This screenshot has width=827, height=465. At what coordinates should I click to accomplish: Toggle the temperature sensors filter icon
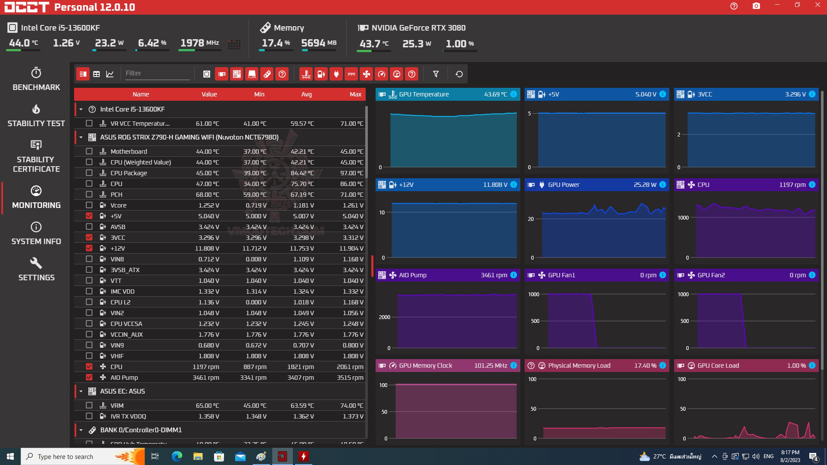point(306,74)
